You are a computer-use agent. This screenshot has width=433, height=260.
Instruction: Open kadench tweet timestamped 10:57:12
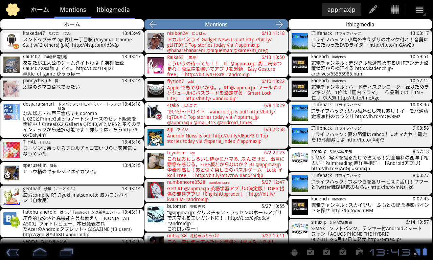pyautogui.click(x=360, y=89)
